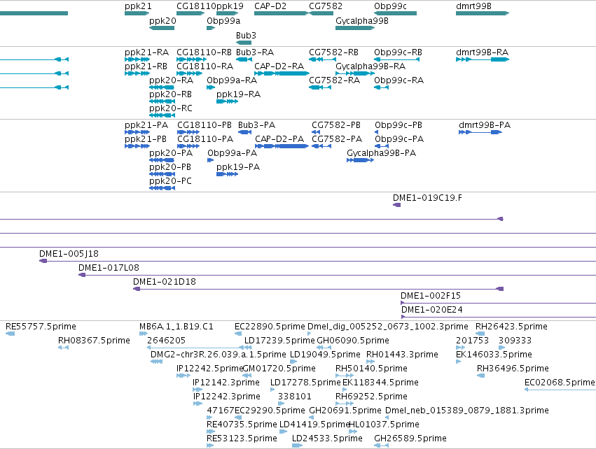This screenshot has width=596, height=449.
Task: Click EST RE53123.5prime
Action: (x=210, y=446)
